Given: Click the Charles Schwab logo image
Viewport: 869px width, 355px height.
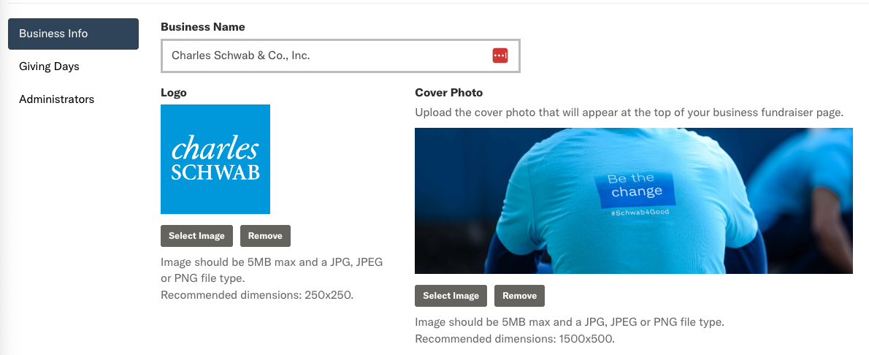Looking at the screenshot, I should (215, 159).
